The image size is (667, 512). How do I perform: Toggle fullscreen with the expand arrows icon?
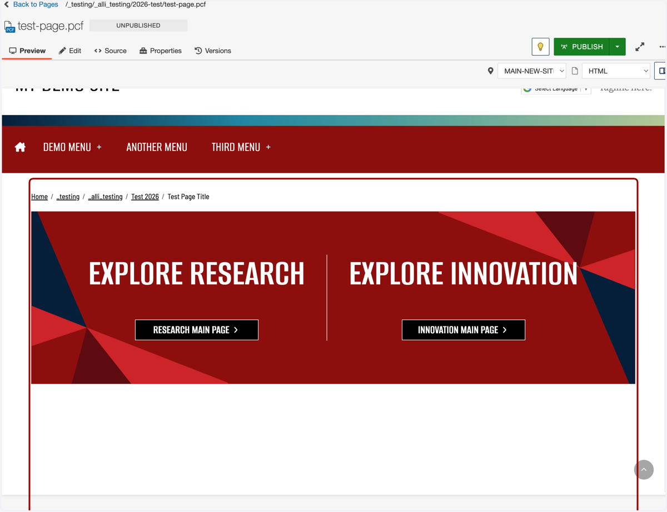coord(640,47)
